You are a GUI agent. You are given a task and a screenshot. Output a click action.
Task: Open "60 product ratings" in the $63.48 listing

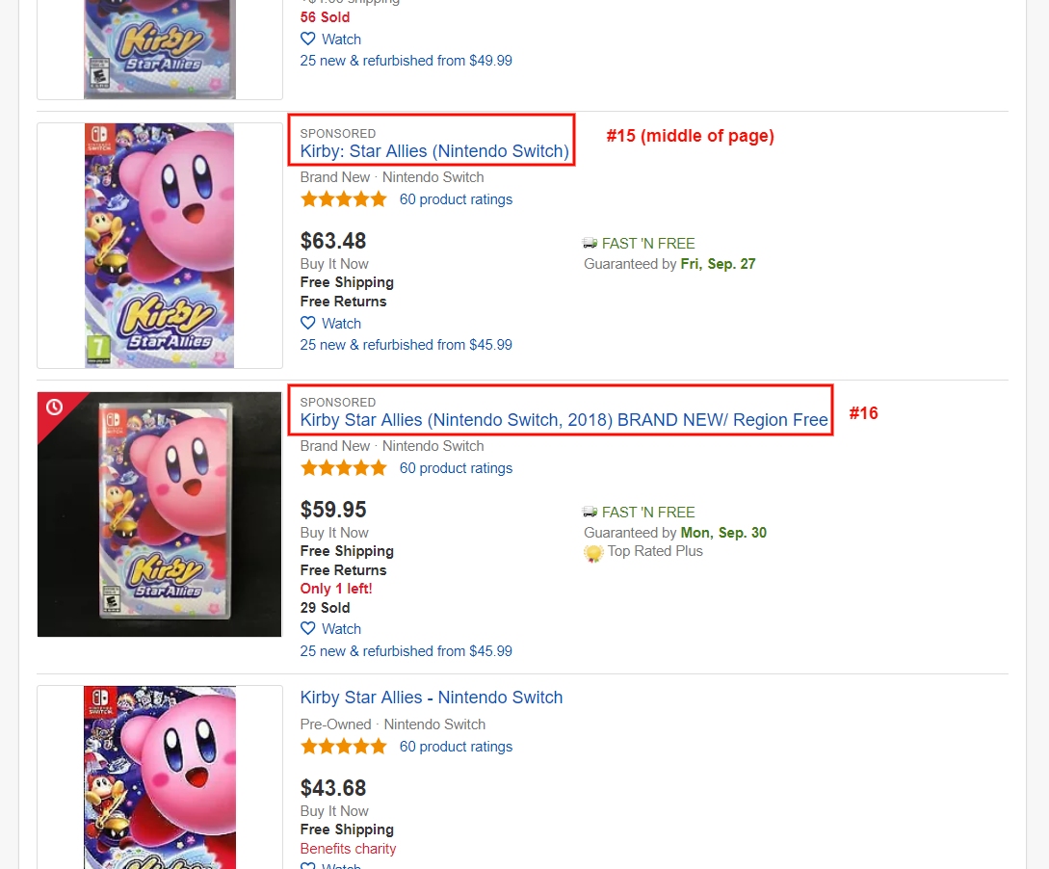pyautogui.click(x=456, y=199)
